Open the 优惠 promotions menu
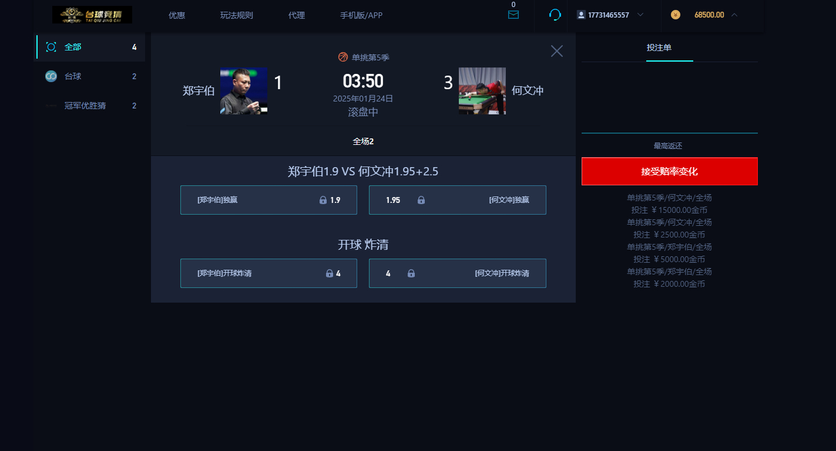The height and width of the screenshot is (451, 836). [177, 15]
